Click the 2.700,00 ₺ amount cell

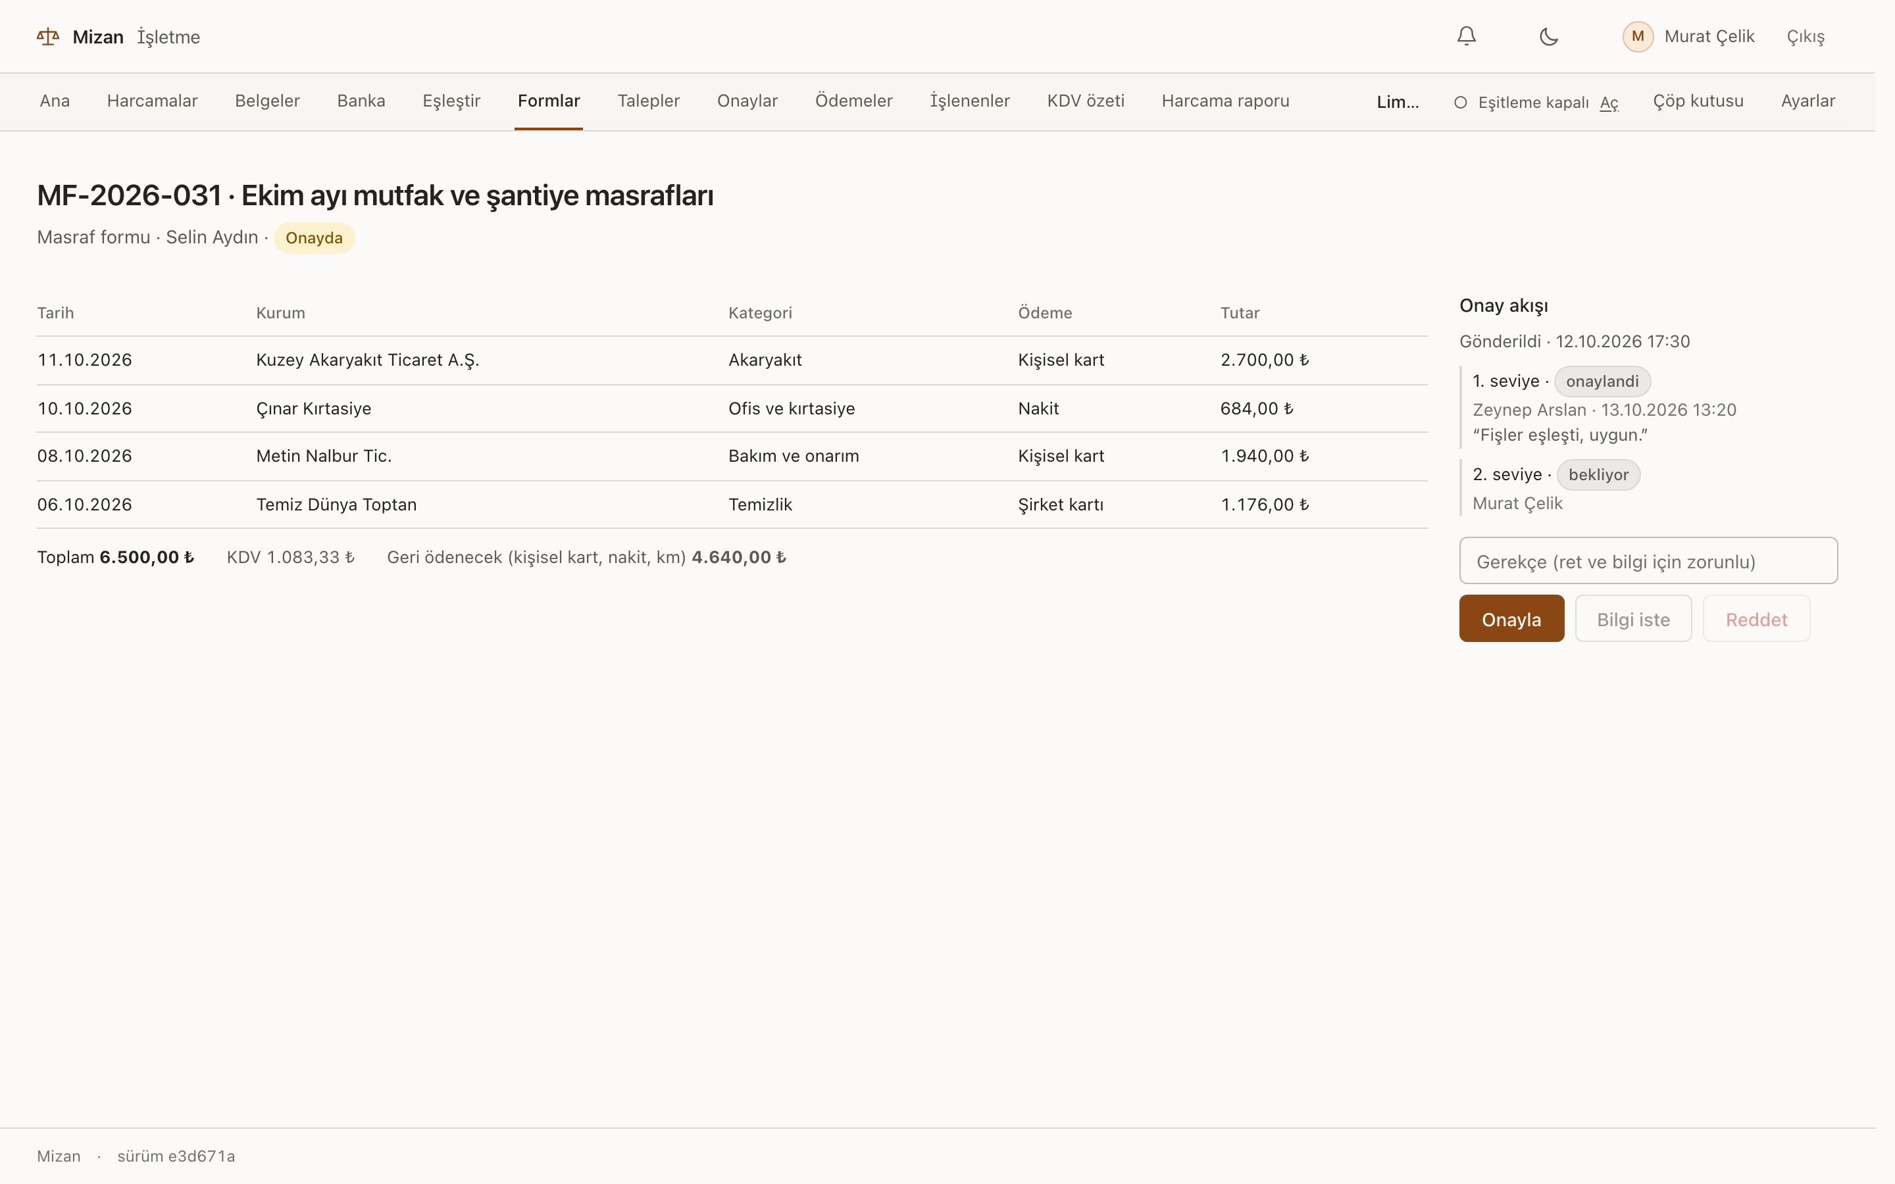[1265, 360]
